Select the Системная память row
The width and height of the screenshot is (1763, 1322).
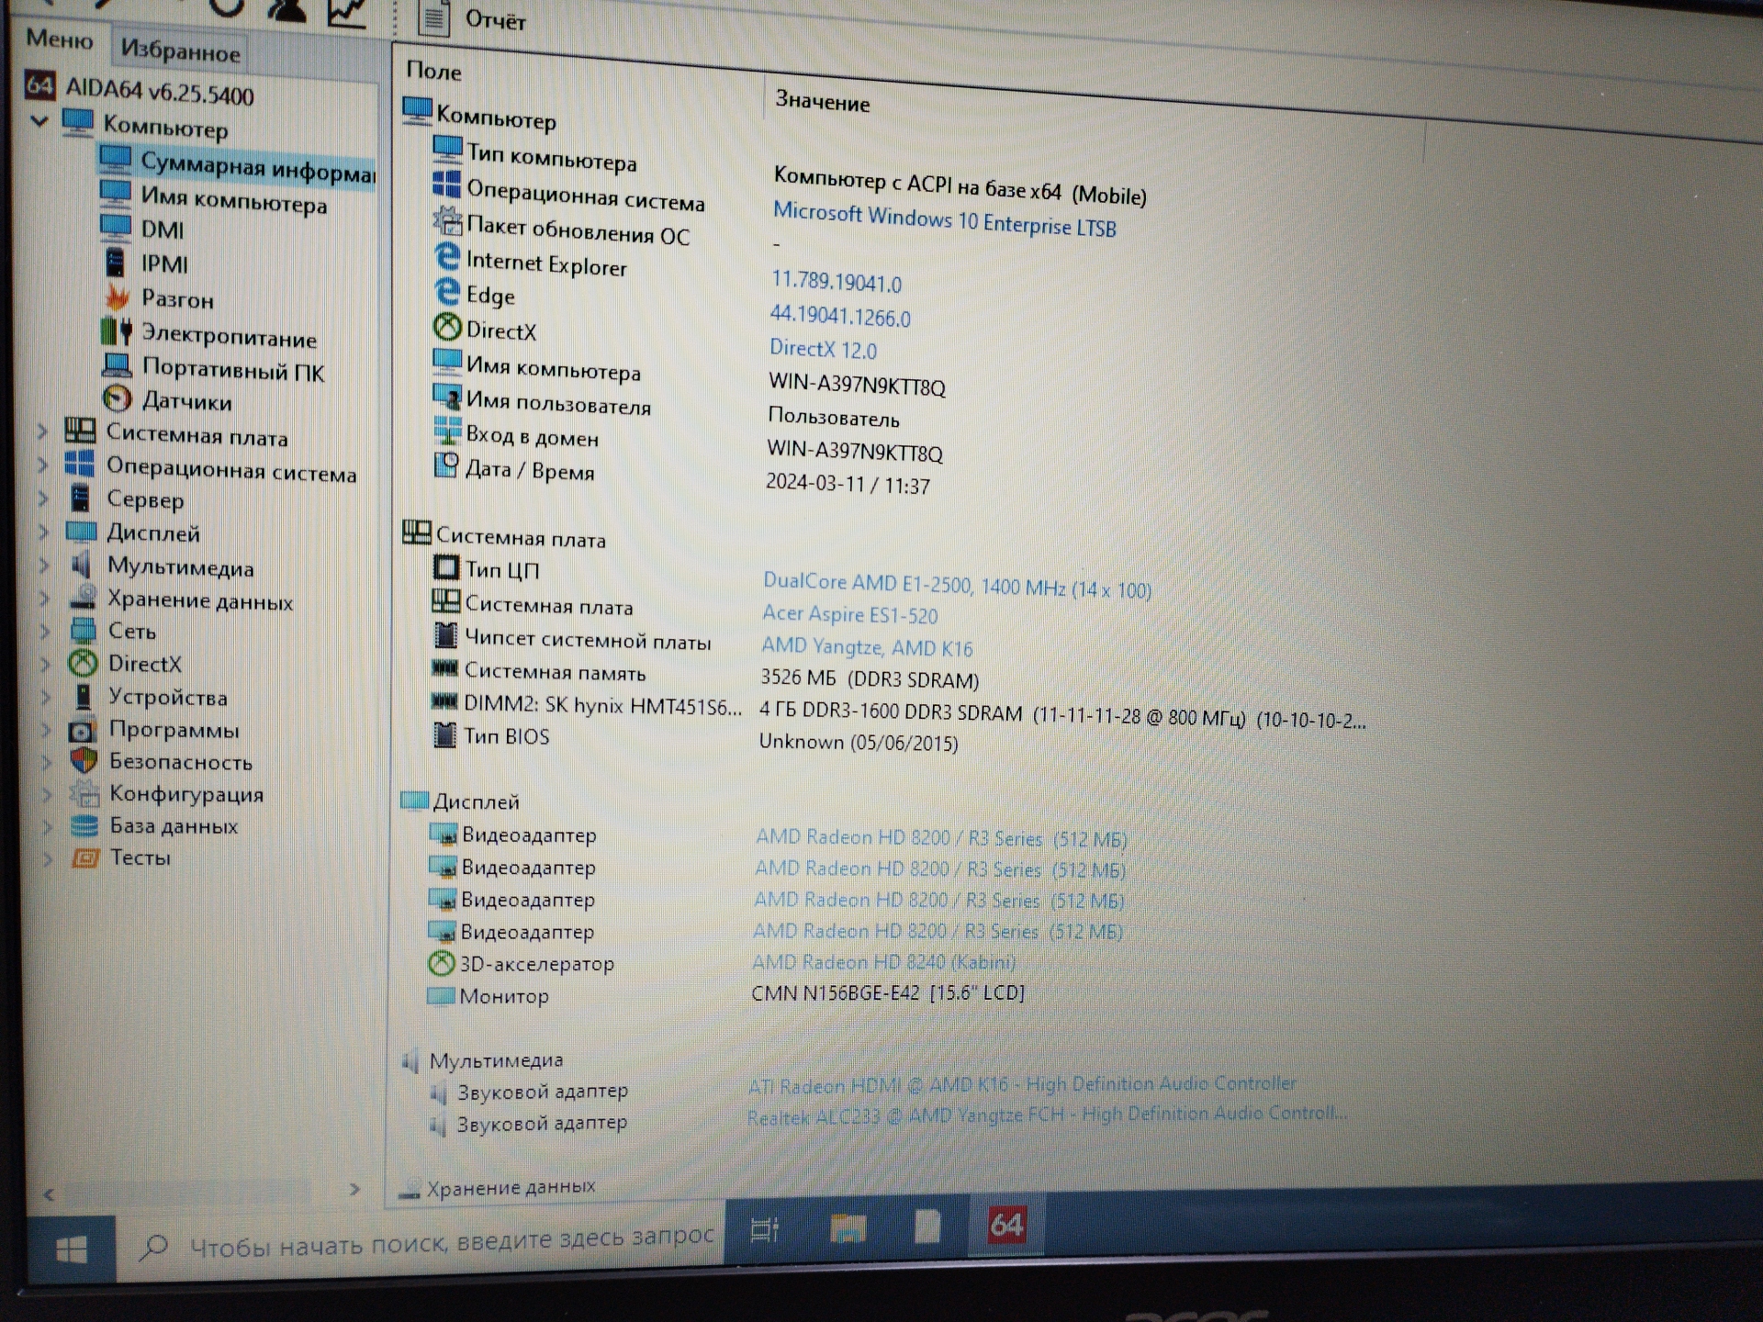[x=555, y=672]
